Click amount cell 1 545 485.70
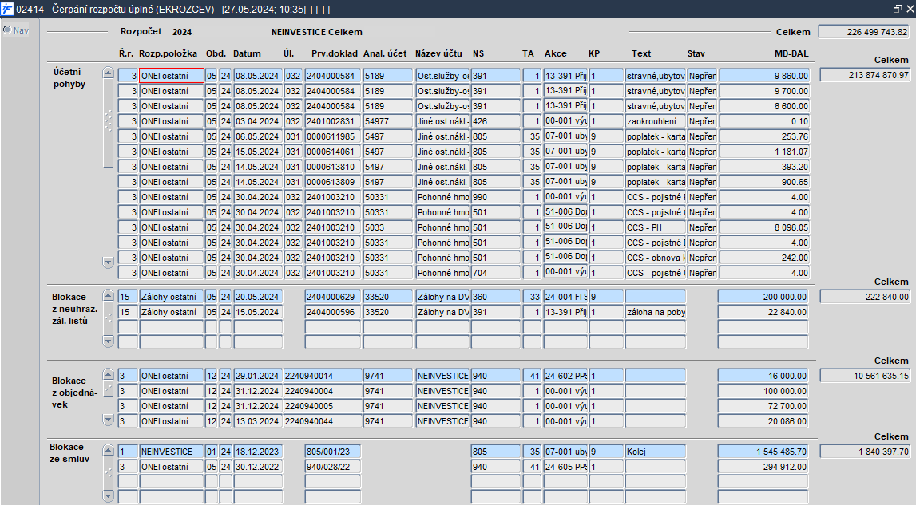 tap(763, 452)
